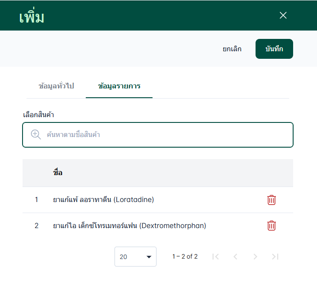Switch to the ข้อมูลทั่วไป tab
The image size is (317, 286).
pyautogui.click(x=56, y=86)
